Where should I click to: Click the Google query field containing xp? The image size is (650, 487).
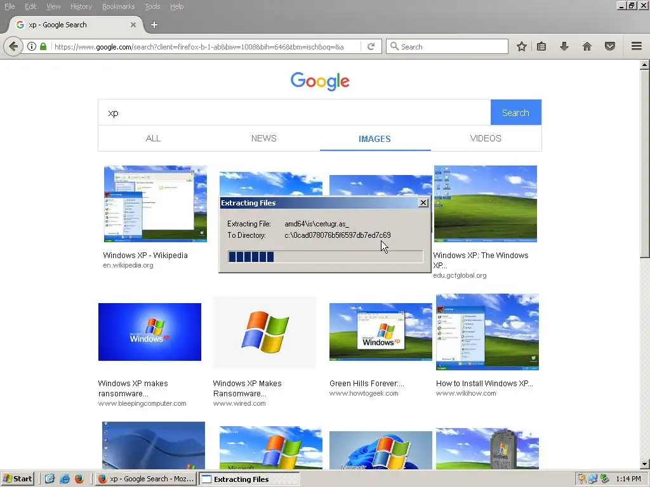(x=295, y=113)
